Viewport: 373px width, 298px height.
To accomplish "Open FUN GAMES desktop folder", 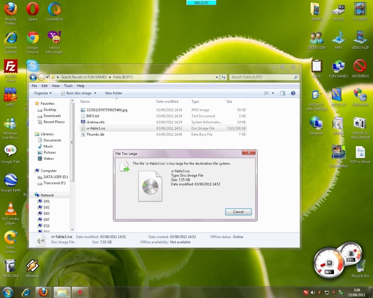I will [x=338, y=68].
